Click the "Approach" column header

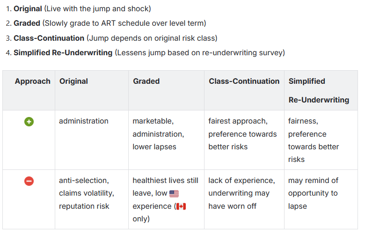pos(32,81)
